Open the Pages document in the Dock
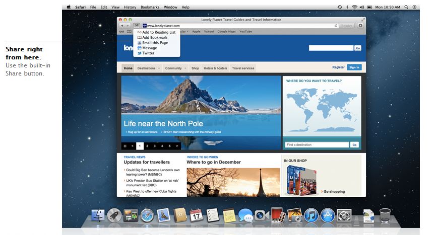Screen dimensions: 438x235 369,216
